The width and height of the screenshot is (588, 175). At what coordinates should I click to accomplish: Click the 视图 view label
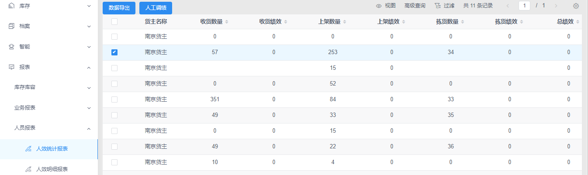[390, 6]
